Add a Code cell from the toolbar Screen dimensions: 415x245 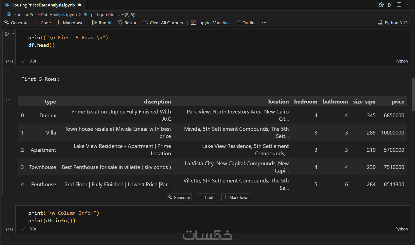[42, 23]
